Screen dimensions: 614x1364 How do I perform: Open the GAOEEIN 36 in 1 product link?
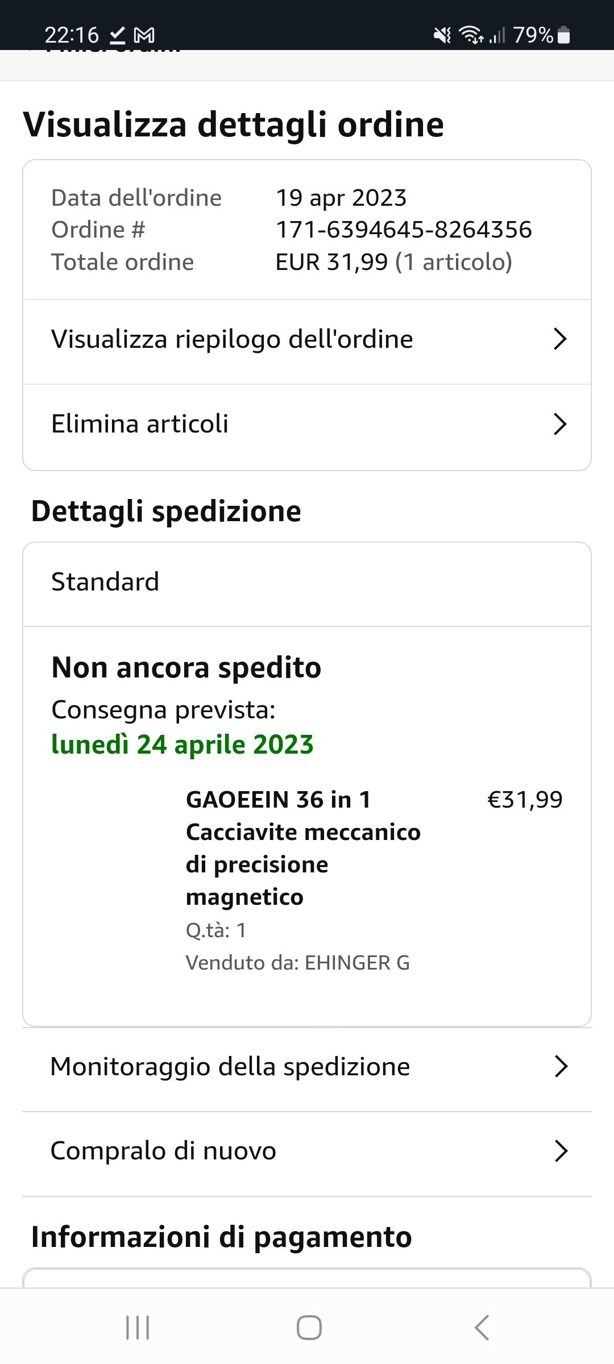[302, 848]
